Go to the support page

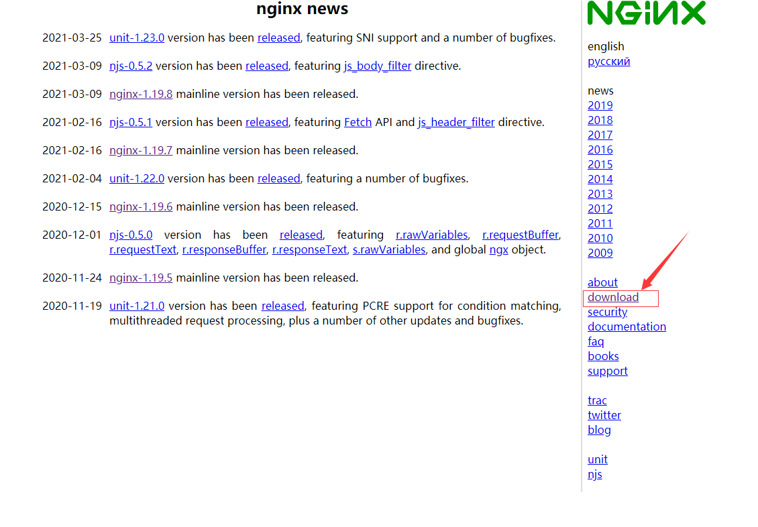607,371
